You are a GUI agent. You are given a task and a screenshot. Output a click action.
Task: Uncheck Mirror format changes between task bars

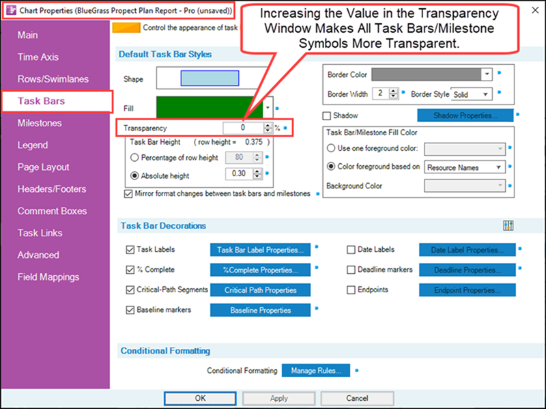128,194
